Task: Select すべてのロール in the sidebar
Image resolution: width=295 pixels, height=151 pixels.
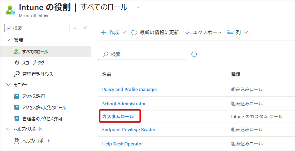Action: pos(35,52)
